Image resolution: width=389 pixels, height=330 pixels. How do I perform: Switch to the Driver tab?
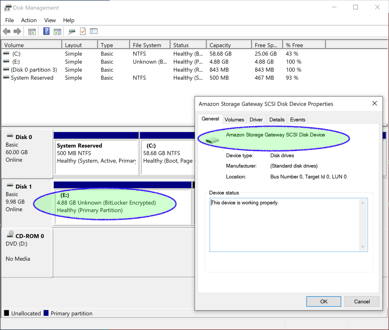[x=256, y=119]
